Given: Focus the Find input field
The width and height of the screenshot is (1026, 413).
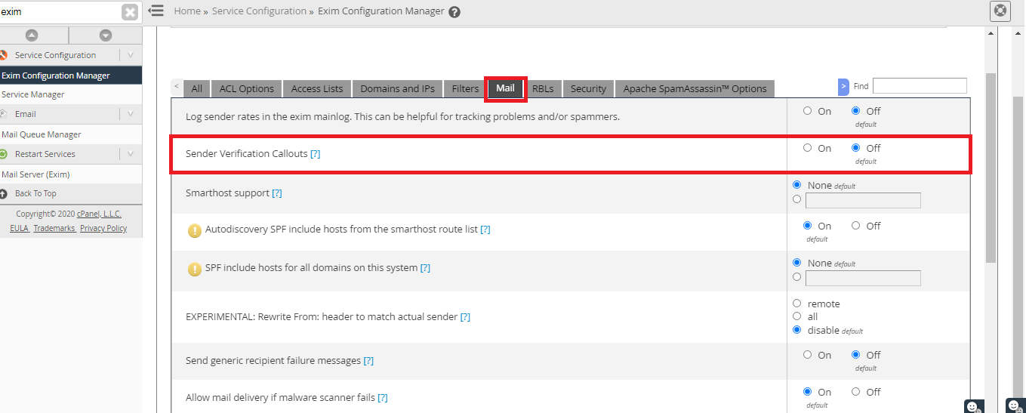Looking at the screenshot, I should [x=920, y=86].
